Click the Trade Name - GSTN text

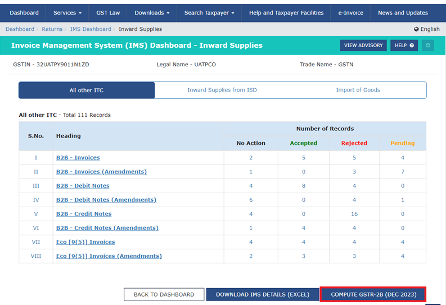(327, 65)
